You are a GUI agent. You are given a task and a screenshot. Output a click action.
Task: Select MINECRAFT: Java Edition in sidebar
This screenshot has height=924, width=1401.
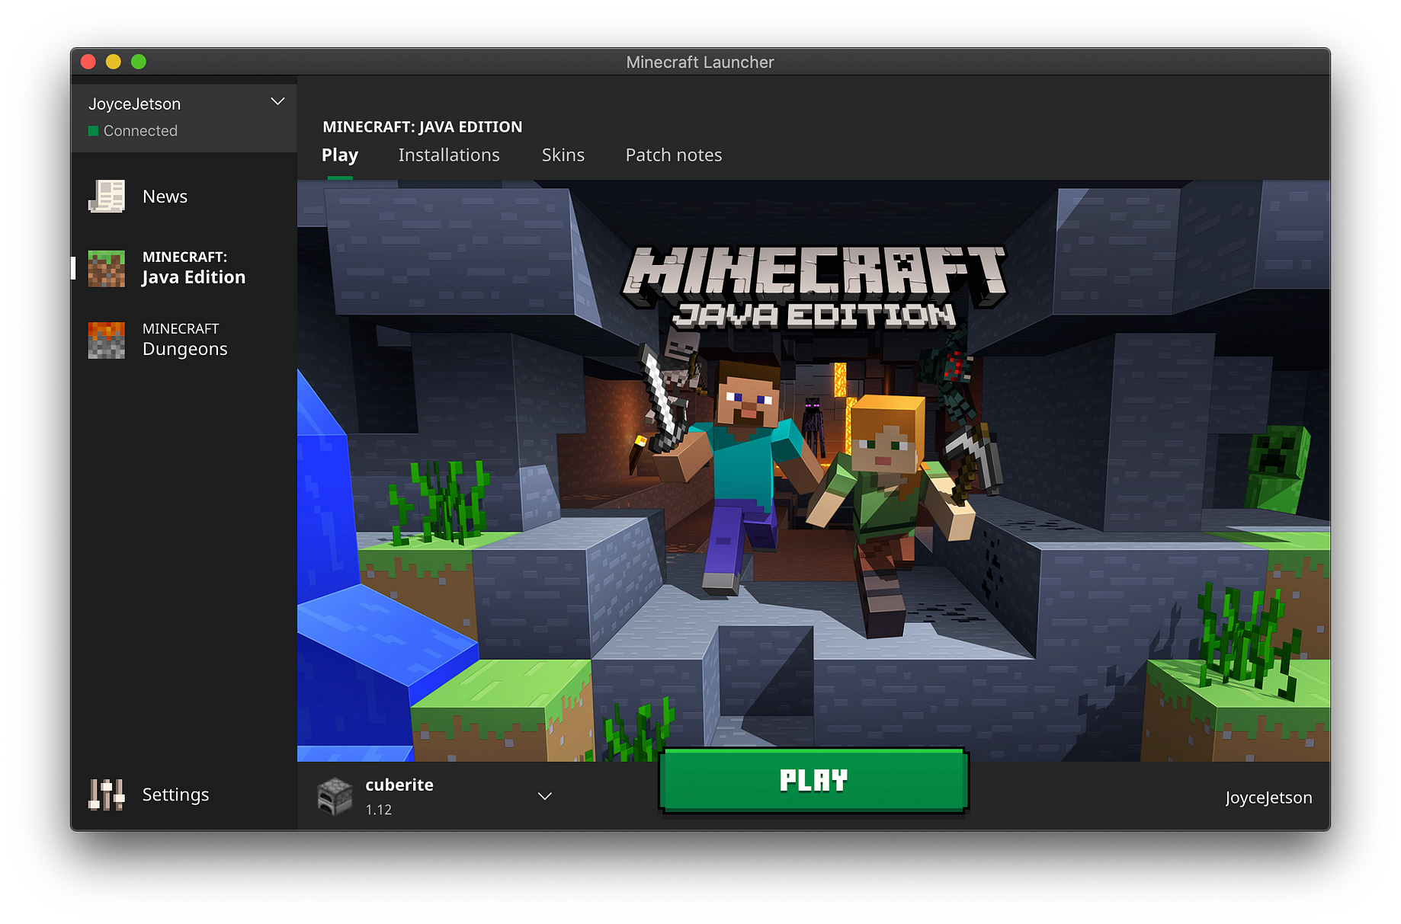coord(184,268)
